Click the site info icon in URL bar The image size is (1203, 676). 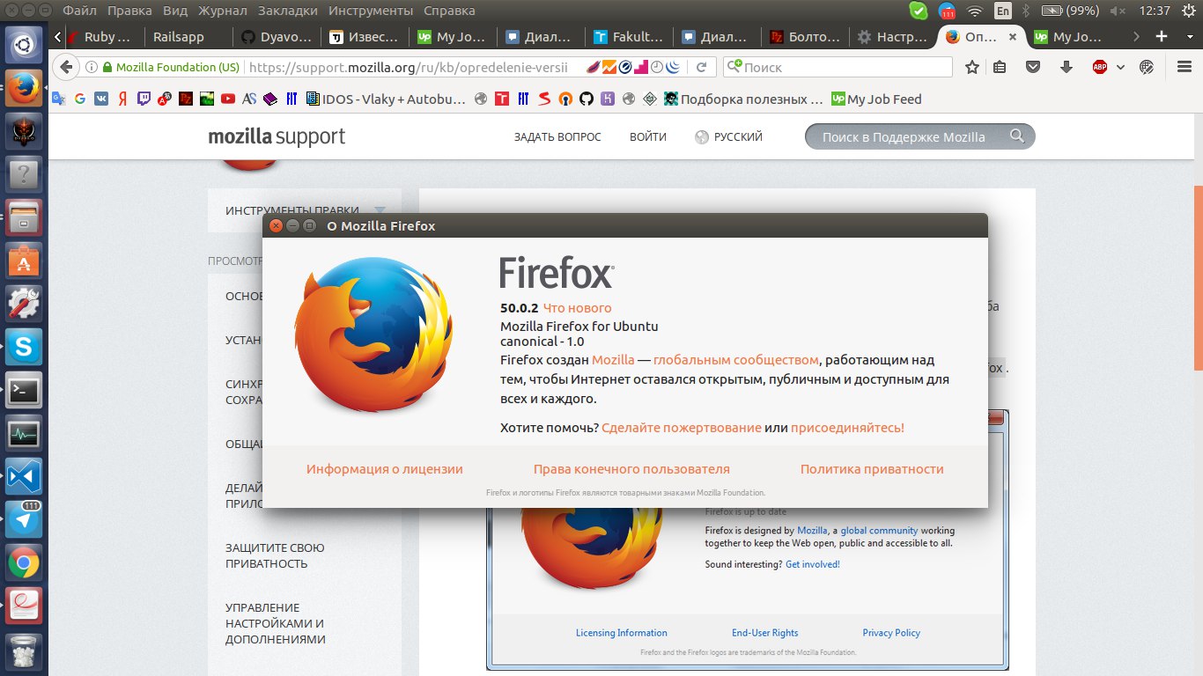91,67
